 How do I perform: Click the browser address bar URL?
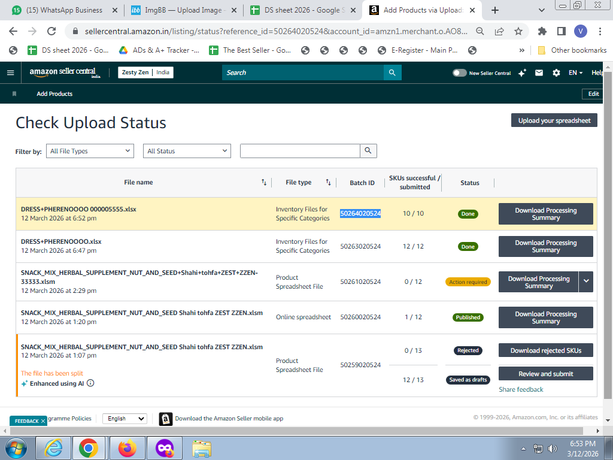[276, 31]
